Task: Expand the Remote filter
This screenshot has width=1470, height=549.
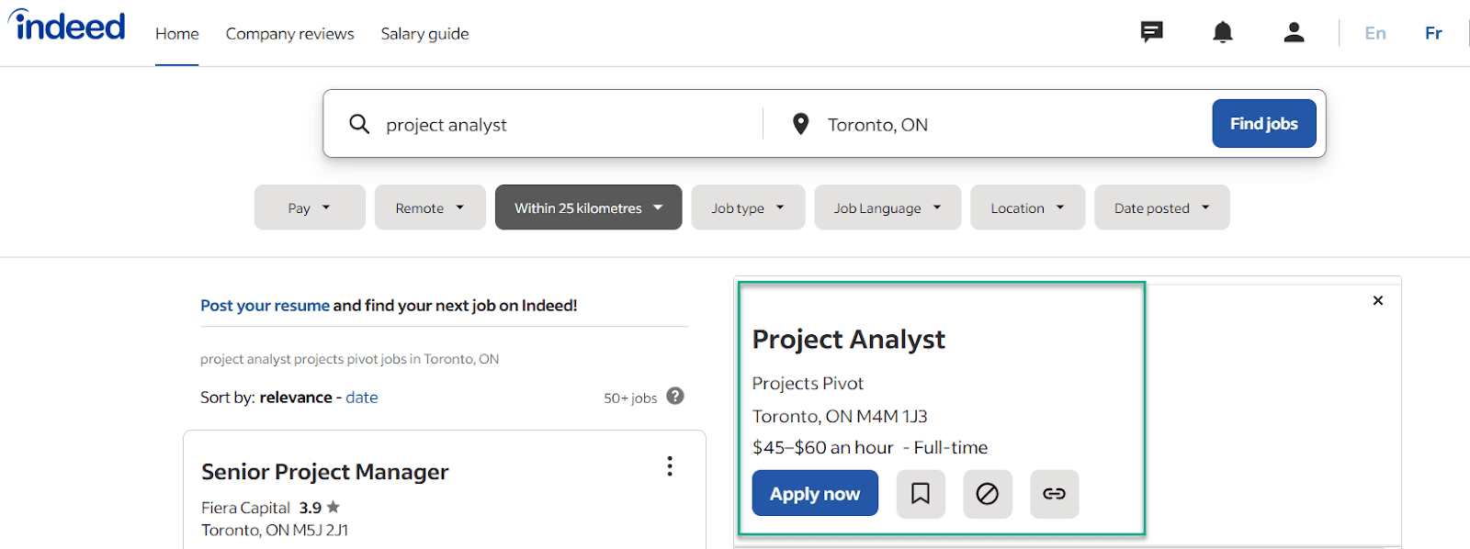Action: coord(430,207)
